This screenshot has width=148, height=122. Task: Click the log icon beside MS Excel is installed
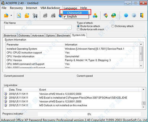click(x=6, y=98)
